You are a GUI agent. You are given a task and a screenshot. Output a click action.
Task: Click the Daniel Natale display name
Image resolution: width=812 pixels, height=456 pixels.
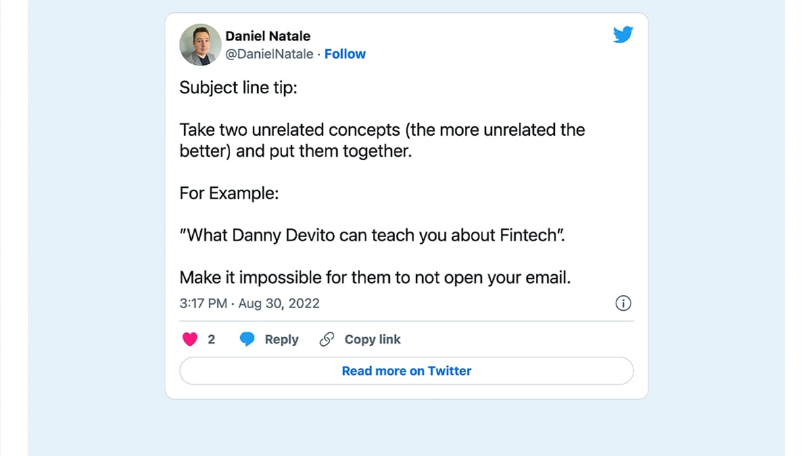click(x=268, y=36)
